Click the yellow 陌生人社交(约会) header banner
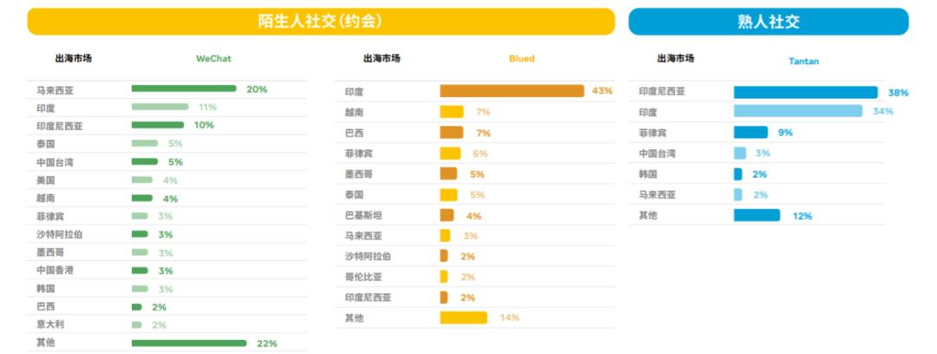Viewport: 937px width, 354px height. (x=320, y=22)
